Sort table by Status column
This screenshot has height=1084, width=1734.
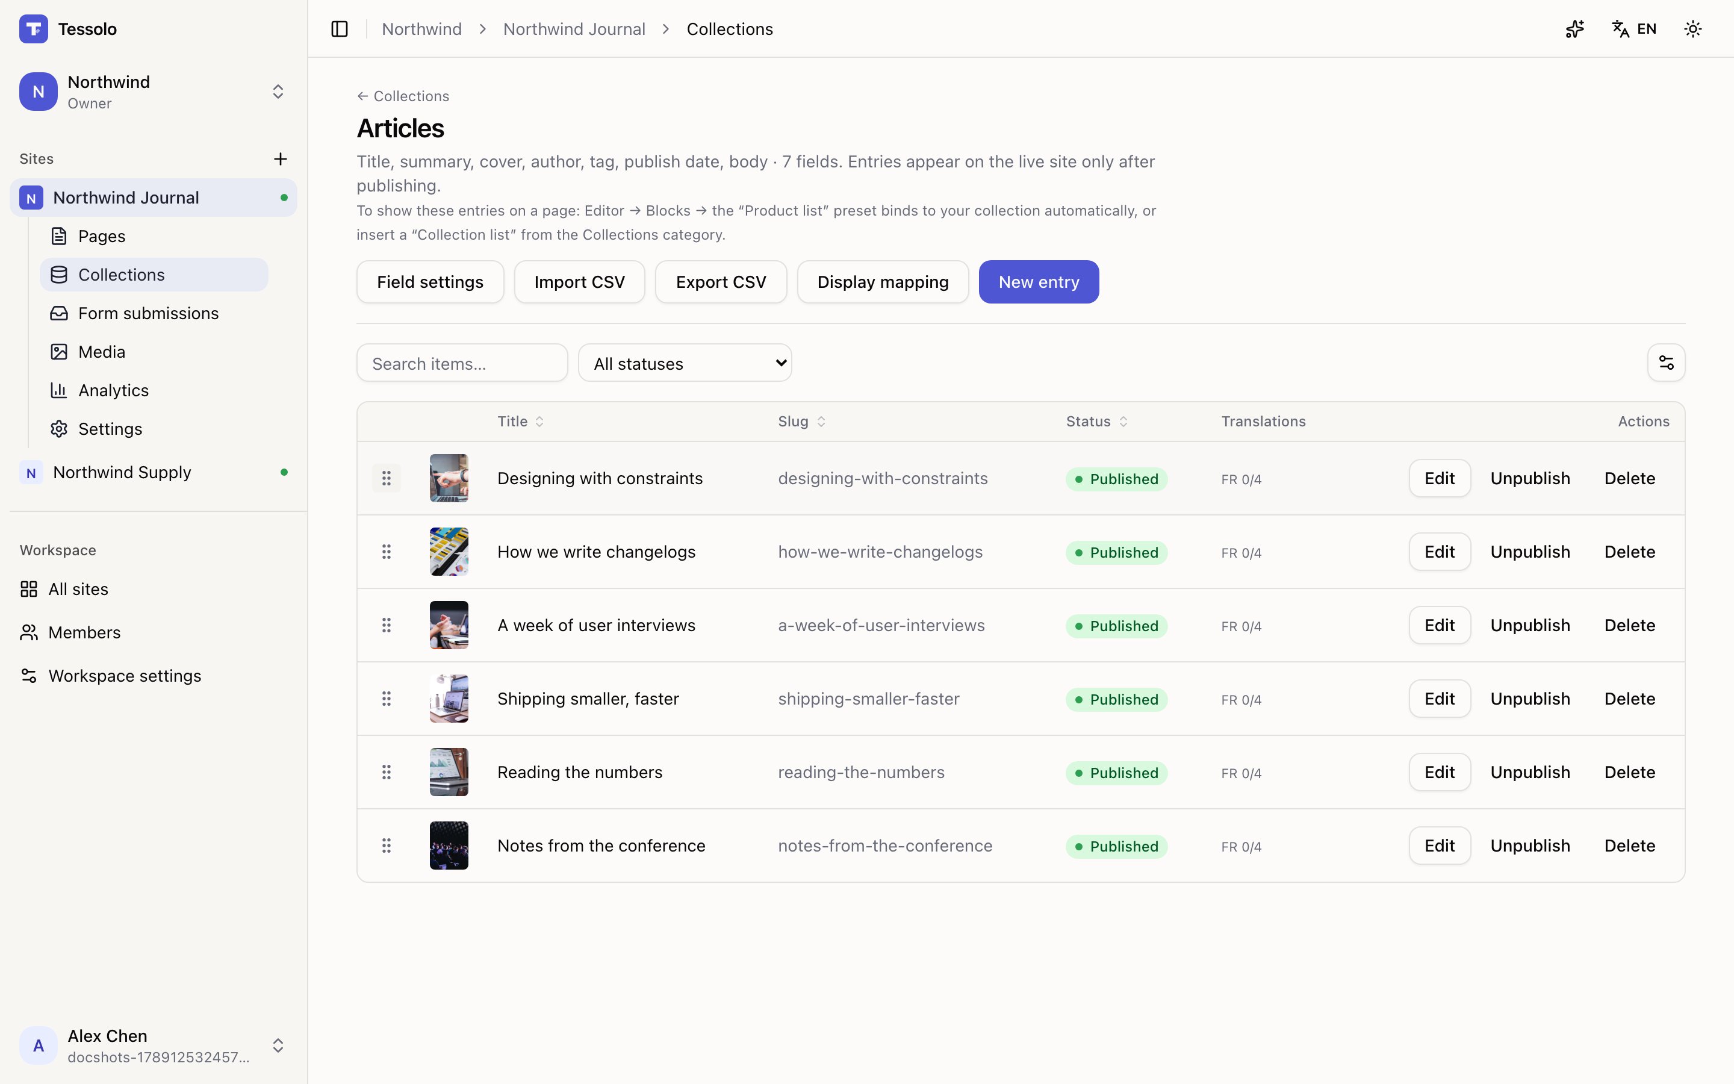coord(1096,422)
